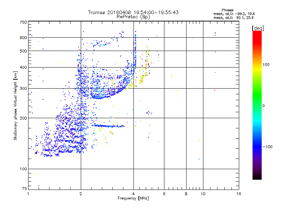Click the plot title "Tromsø 20160408 19:54:00-19:55:43"

(x=133, y=12)
